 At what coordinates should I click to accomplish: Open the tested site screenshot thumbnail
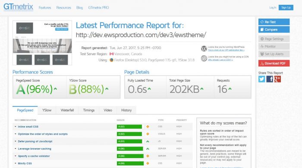pos(42,43)
